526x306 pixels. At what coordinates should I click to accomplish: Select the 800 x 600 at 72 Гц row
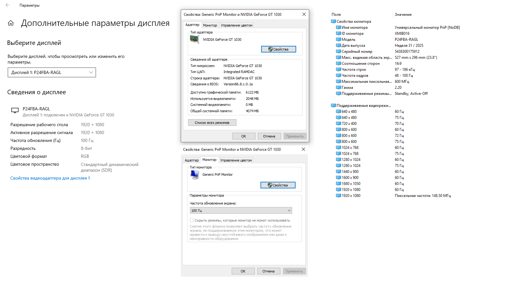click(370, 136)
